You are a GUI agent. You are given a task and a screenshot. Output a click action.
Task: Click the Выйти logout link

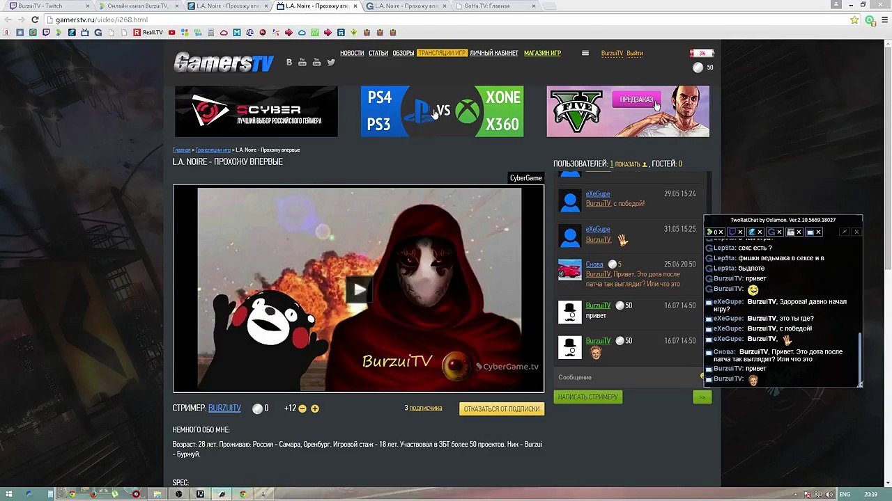click(x=635, y=53)
